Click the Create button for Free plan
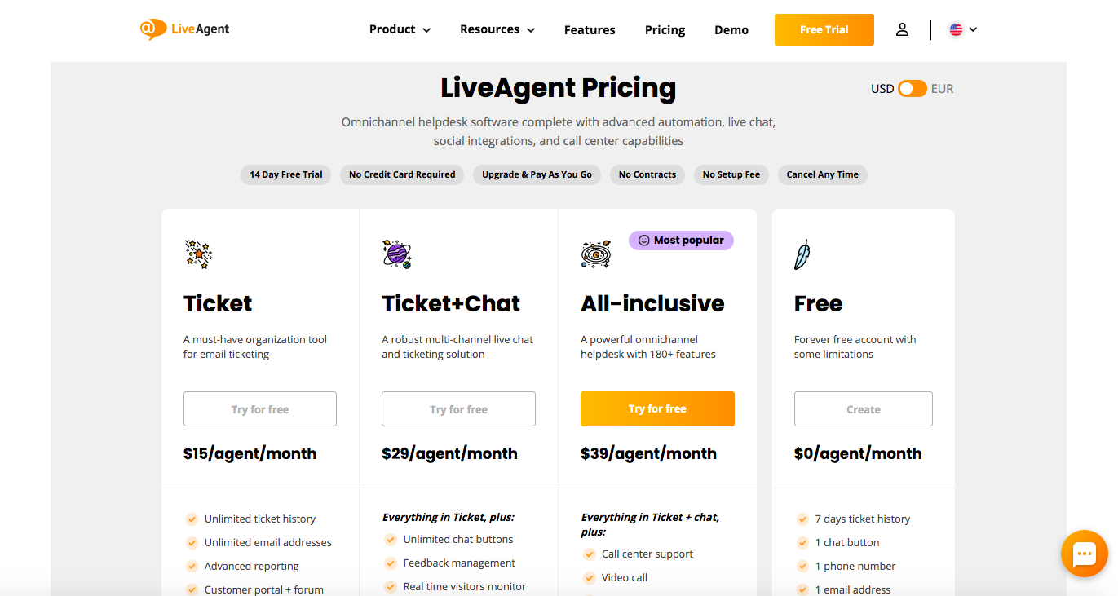The image size is (1118, 596). (863, 409)
